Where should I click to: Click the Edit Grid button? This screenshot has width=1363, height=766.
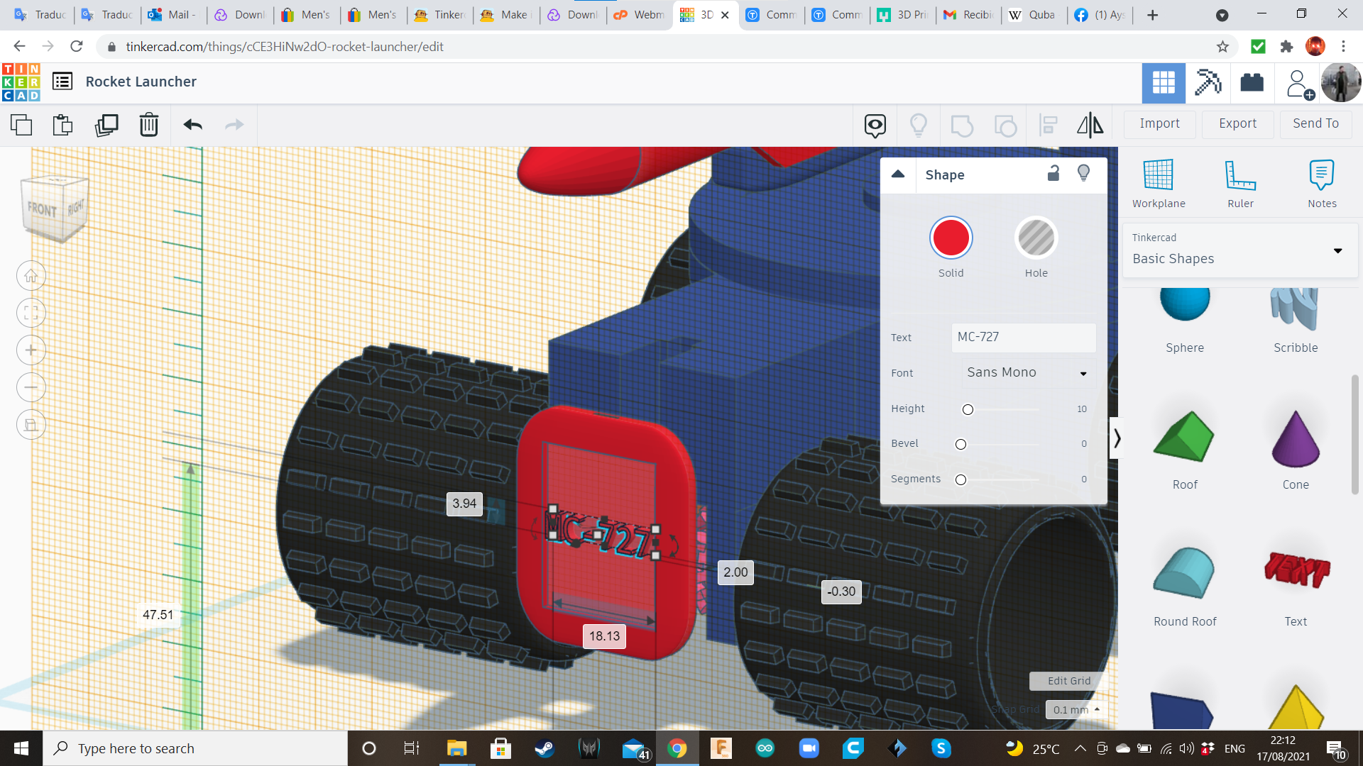point(1068,681)
